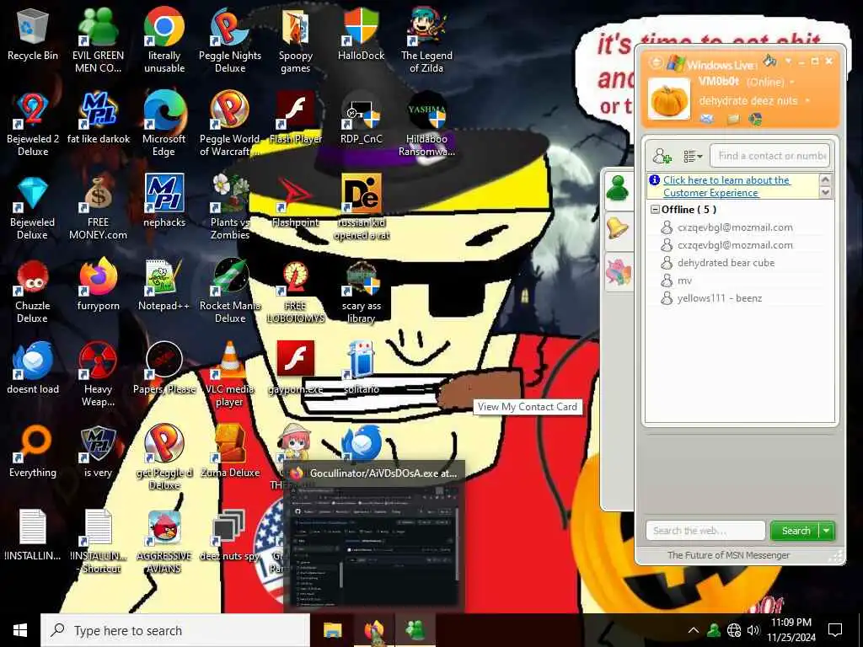Select contact yellows111 - beenz
Image resolution: width=863 pixels, height=647 pixels.
(720, 298)
